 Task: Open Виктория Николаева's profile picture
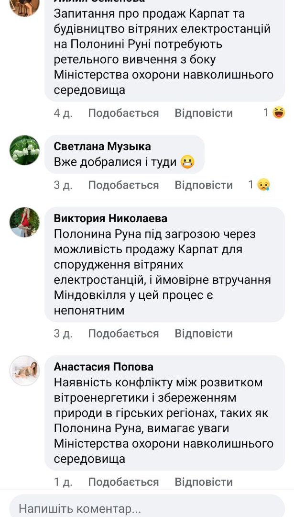(x=24, y=222)
